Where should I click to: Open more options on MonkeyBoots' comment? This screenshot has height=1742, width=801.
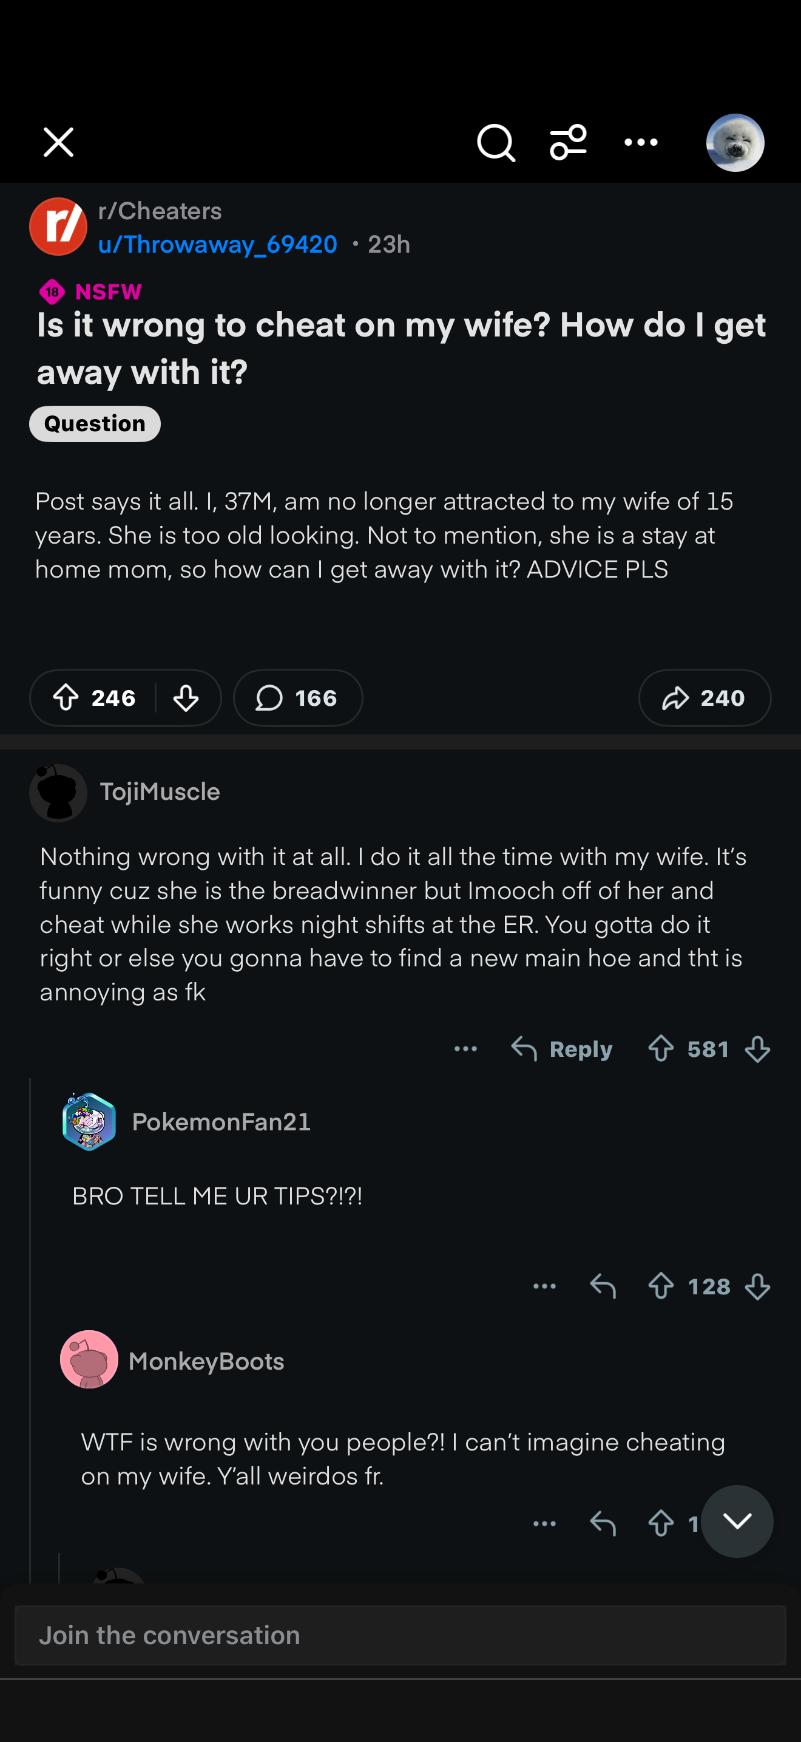(x=544, y=1523)
